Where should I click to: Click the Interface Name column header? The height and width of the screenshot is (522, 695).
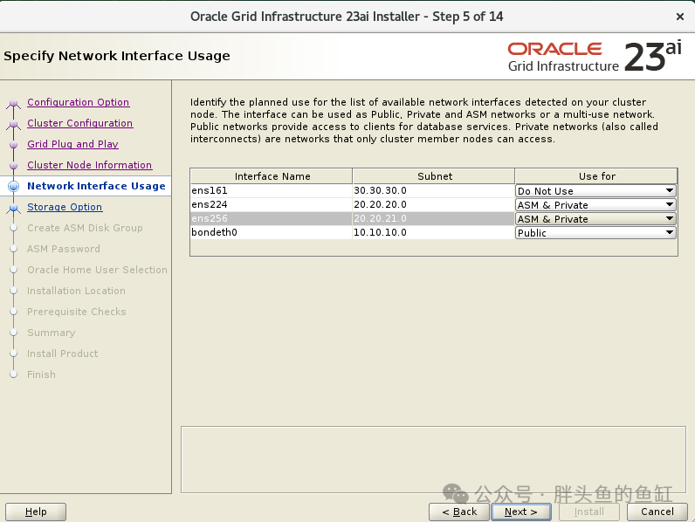tap(272, 176)
